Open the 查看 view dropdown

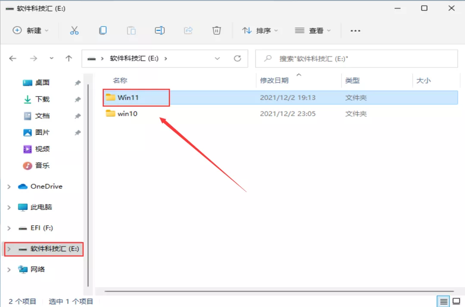pyautogui.click(x=313, y=31)
